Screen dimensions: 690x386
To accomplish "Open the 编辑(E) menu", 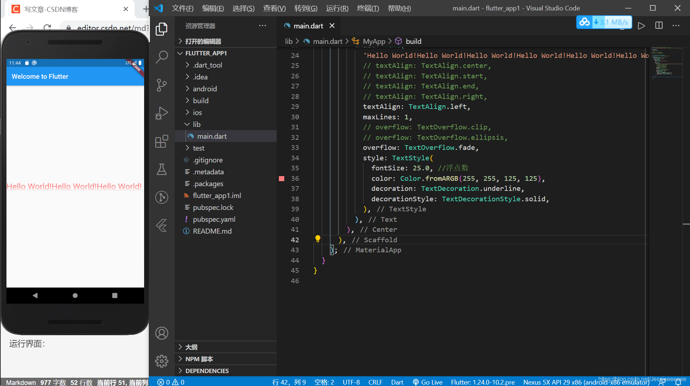I will (x=213, y=8).
